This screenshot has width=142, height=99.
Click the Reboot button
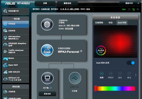(x=67, y=3)
